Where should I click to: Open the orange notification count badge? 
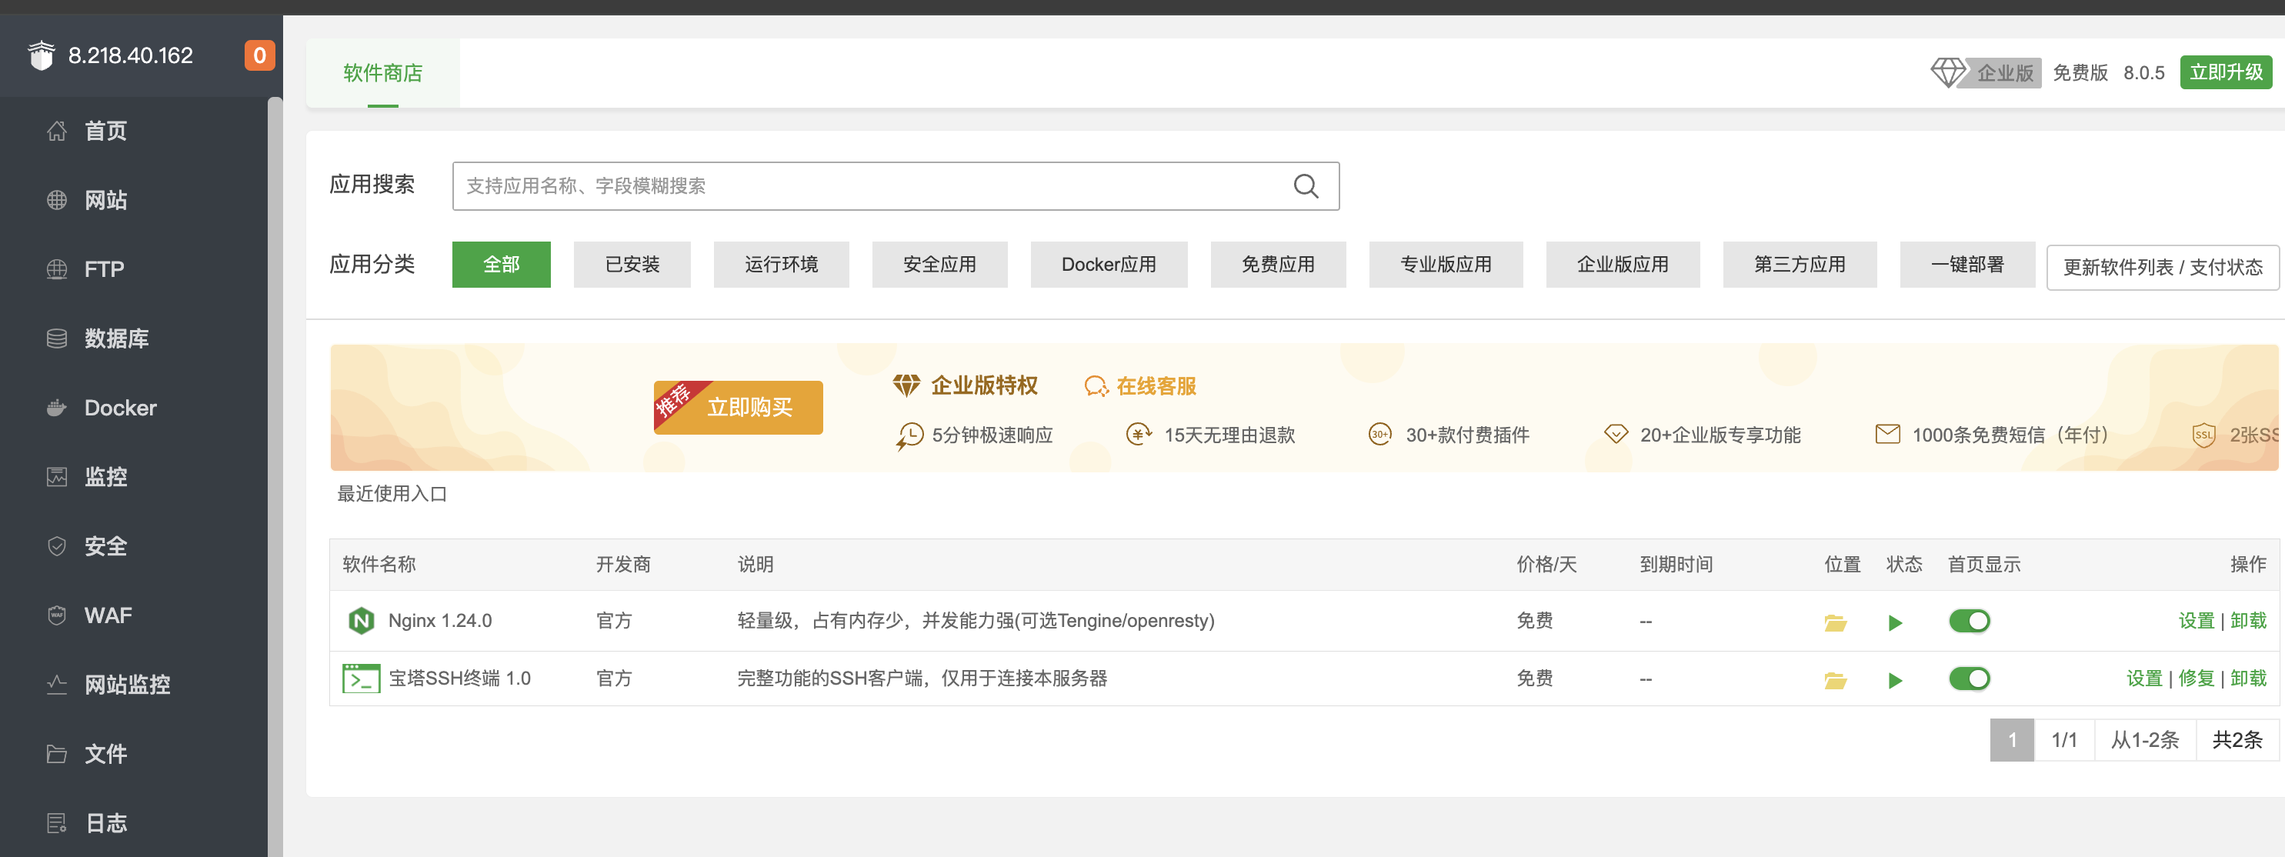pyautogui.click(x=259, y=55)
